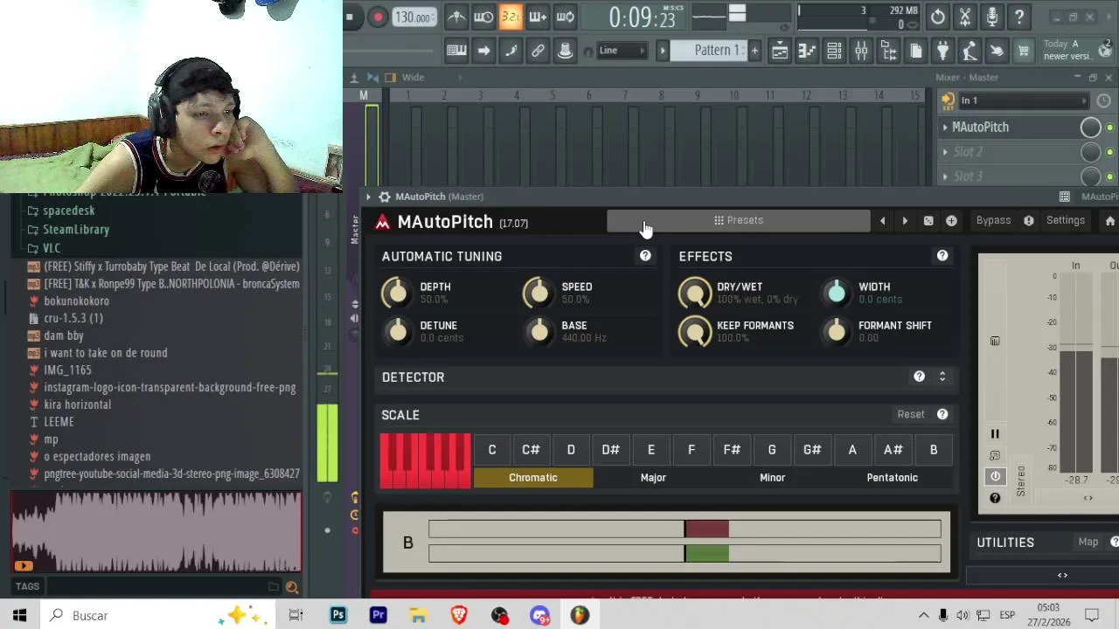
Task: Click the link chain icon in toolbar
Action: click(x=538, y=51)
